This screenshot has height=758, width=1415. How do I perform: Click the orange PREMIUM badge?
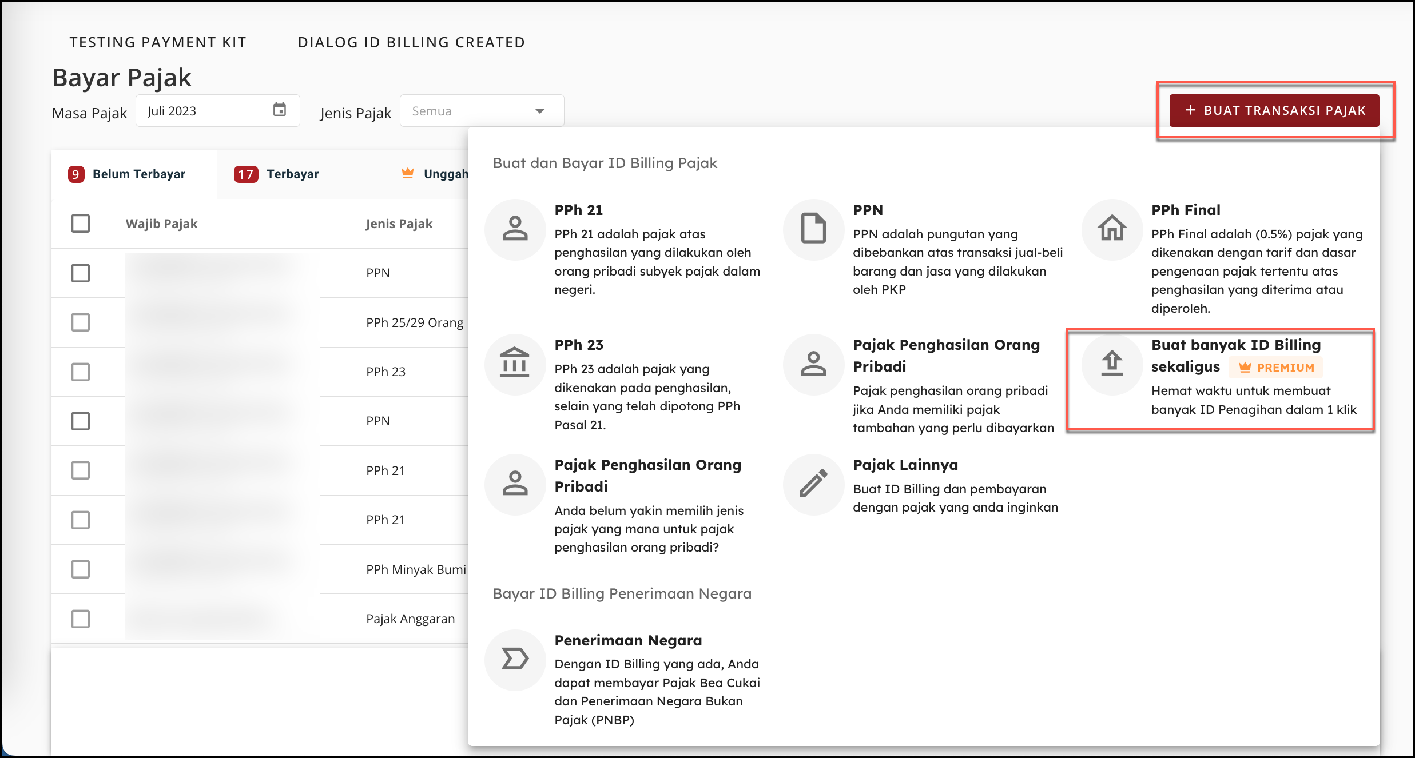[x=1276, y=368]
